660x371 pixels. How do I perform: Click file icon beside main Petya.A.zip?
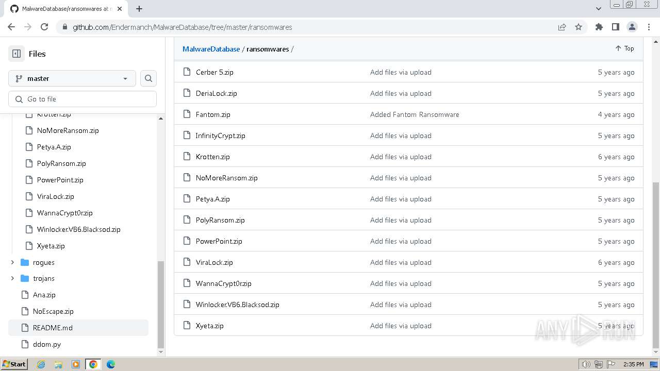pyautogui.click(x=187, y=199)
